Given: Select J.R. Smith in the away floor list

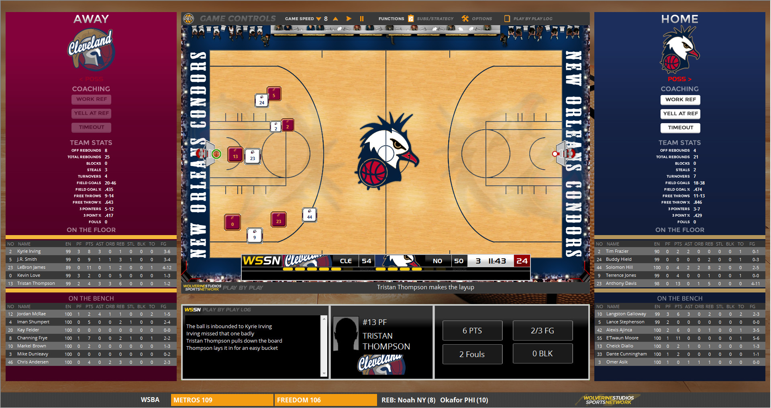Looking at the screenshot, I should pos(91,260).
